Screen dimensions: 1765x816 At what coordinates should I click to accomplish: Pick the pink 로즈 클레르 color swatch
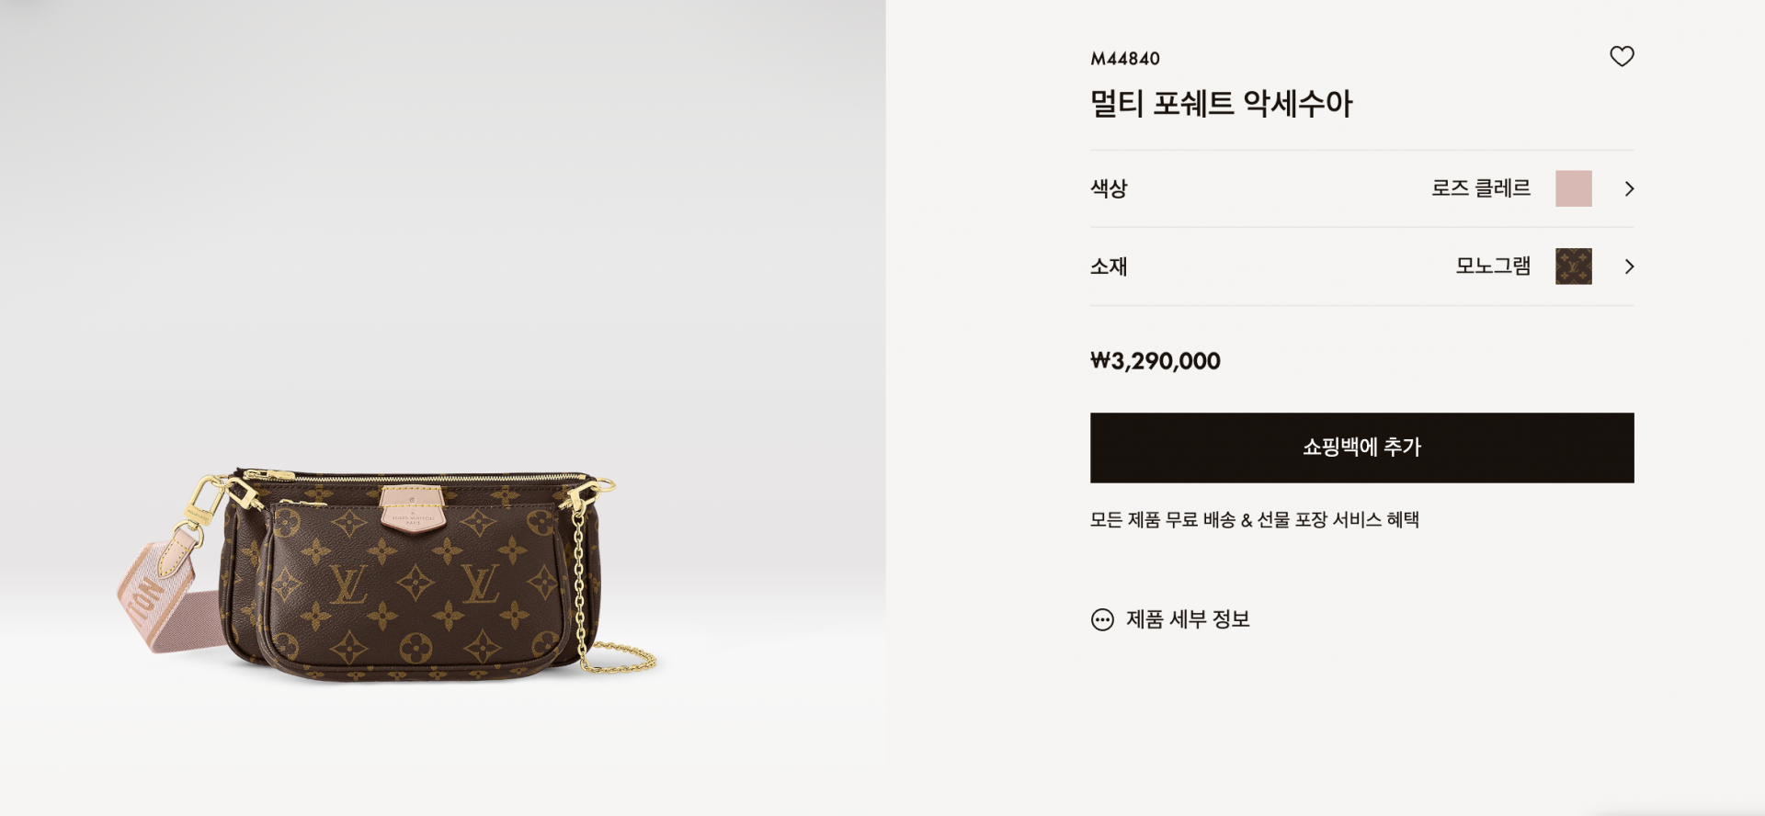pyautogui.click(x=1573, y=188)
